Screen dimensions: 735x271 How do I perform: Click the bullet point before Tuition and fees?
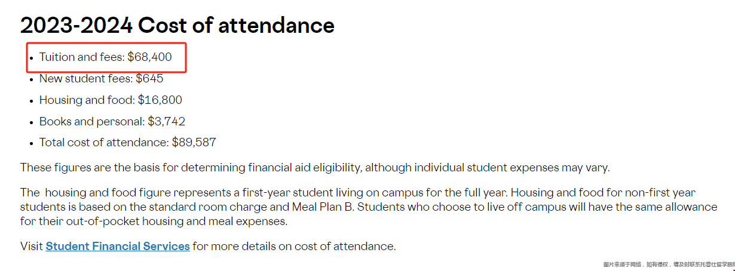click(31, 58)
